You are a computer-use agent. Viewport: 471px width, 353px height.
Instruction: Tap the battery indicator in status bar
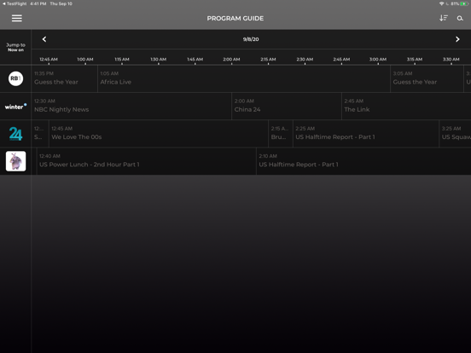point(464,3)
